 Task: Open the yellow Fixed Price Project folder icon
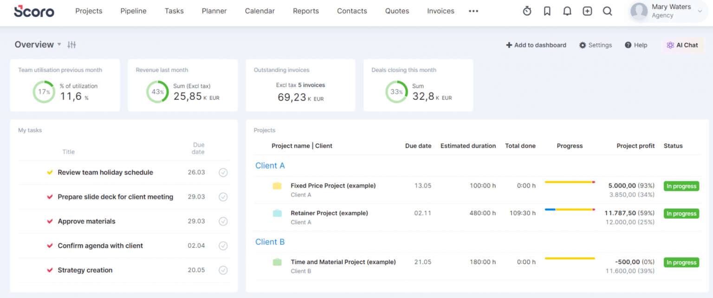[x=277, y=185]
